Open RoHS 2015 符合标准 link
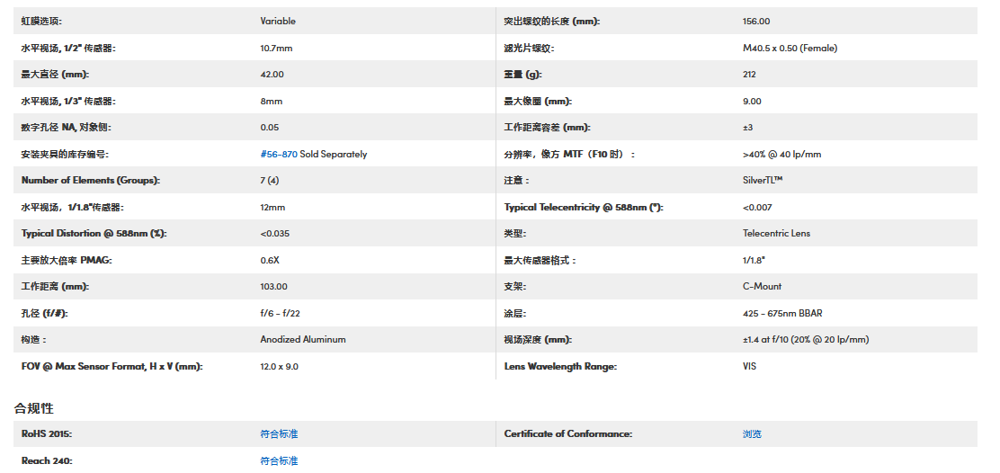1000x473 pixels. pos(279,434)
